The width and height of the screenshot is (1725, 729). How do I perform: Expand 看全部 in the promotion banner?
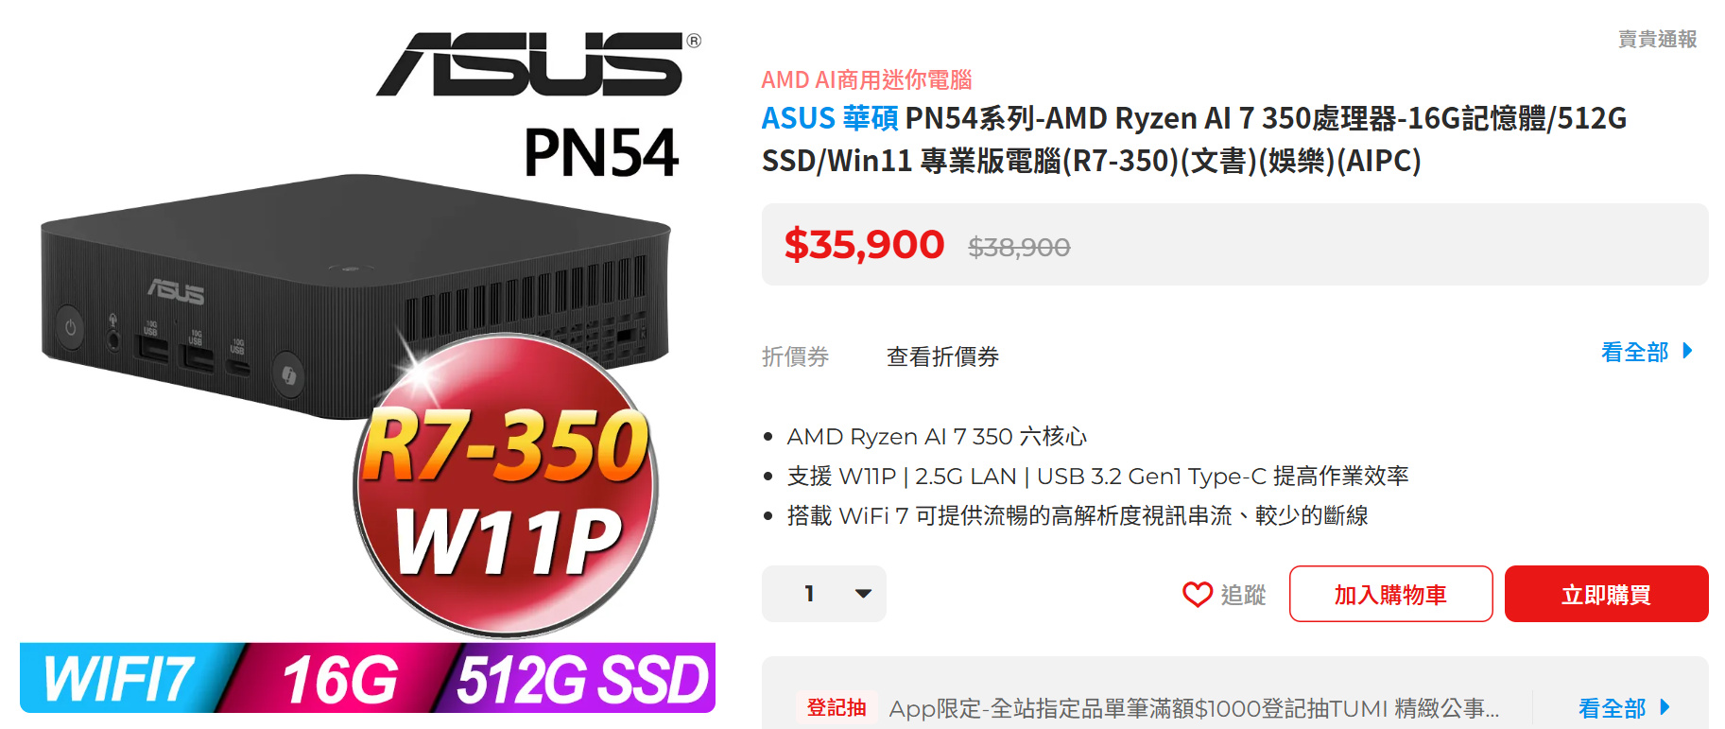(1612, 707)
